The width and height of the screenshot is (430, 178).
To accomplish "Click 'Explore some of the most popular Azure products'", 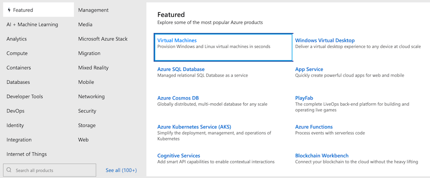I will tap(210, 22).
